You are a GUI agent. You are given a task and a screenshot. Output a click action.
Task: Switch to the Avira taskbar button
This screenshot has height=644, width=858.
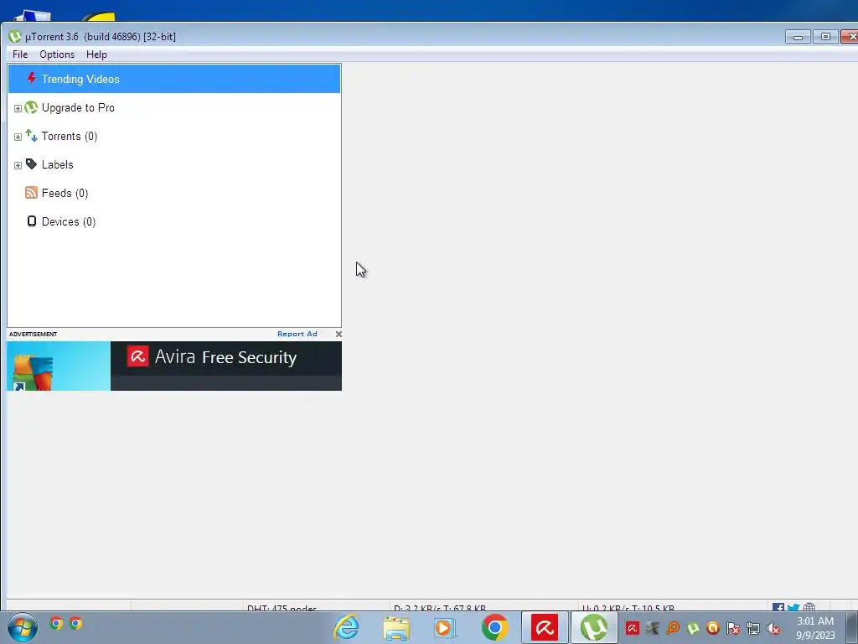click(x=545, y=627)
